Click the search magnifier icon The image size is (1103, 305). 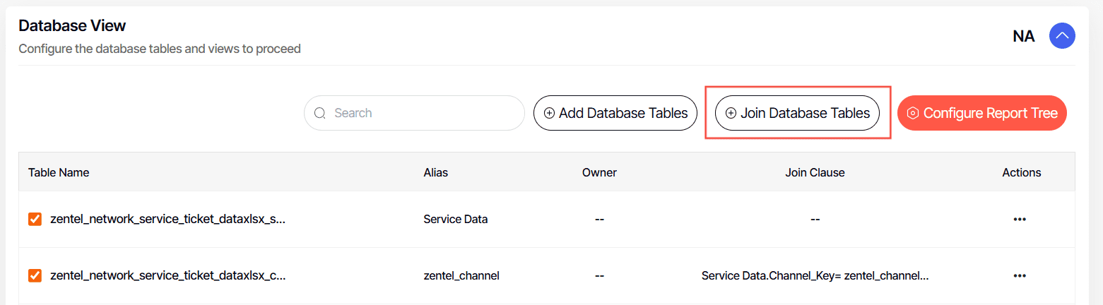pos(320,113)
